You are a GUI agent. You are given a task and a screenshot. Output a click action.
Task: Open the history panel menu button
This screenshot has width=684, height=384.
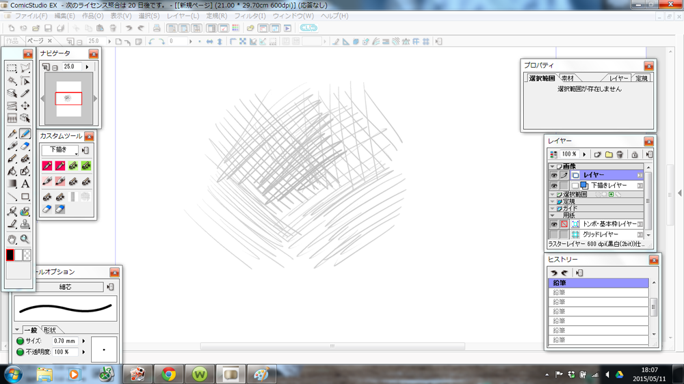click(x=579, y=273)
